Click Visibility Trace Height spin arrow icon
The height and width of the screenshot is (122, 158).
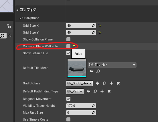93,106
